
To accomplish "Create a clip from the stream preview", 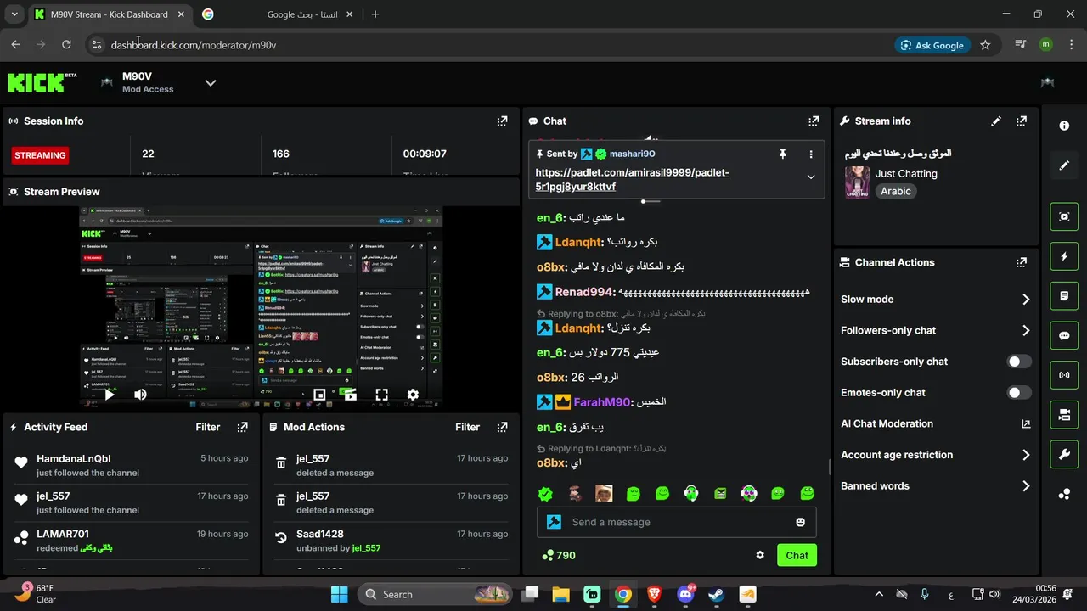I will pyautogui.click(x=349, y=395).
